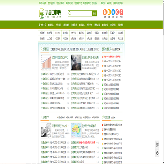Open the article title beside the Australia map
164x164 pixels.
tap(89, 126)
